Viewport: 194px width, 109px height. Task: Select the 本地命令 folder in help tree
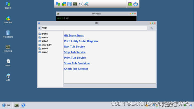pos(43,52)
